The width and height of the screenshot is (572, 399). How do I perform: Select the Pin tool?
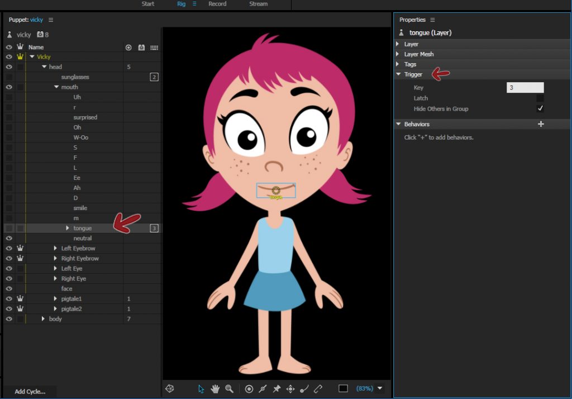pyautogui.click(x=277, y=389)
